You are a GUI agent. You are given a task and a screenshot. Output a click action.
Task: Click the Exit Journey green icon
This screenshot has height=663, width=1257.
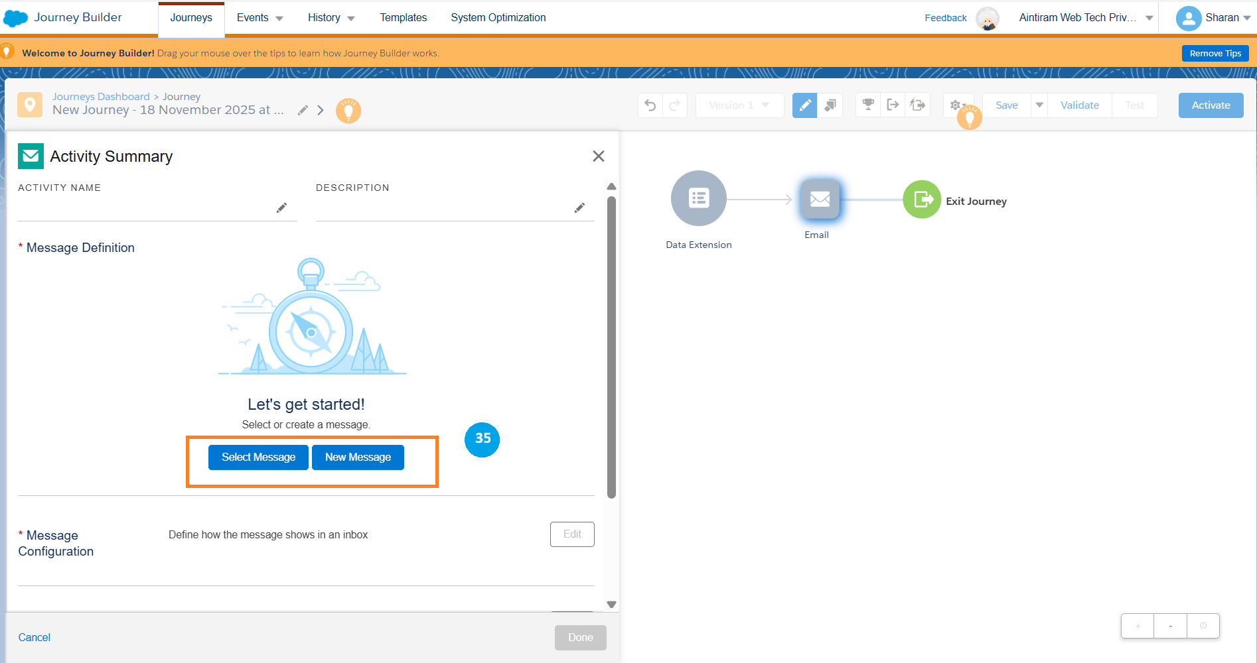tap(922, 200)
